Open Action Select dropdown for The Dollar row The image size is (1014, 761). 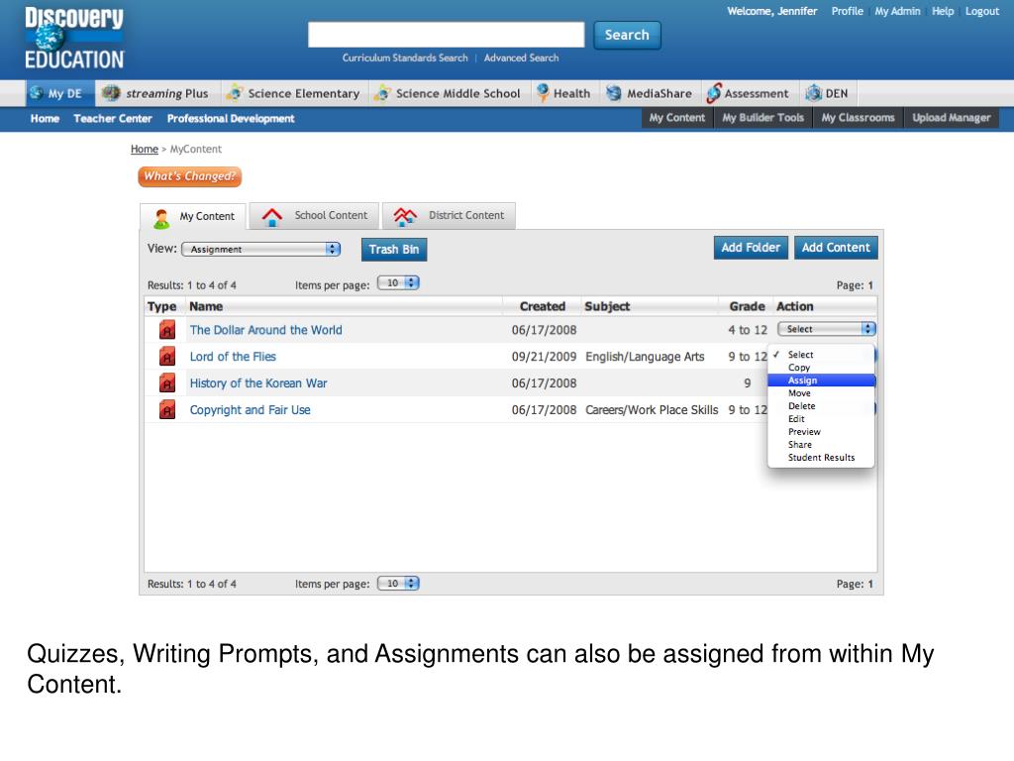[x=827, y=329]
